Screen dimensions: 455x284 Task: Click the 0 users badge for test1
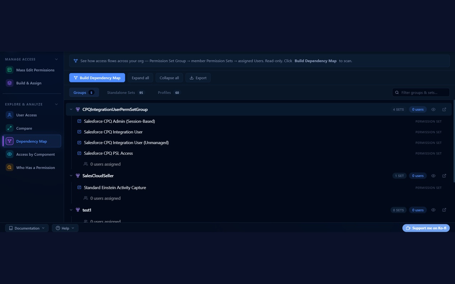click(x=418, y=210)
